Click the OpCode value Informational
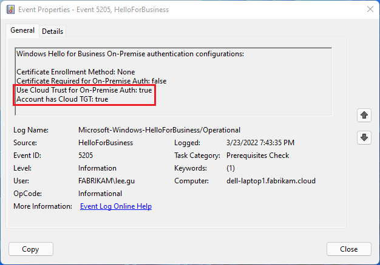 (x=100, y=194)
